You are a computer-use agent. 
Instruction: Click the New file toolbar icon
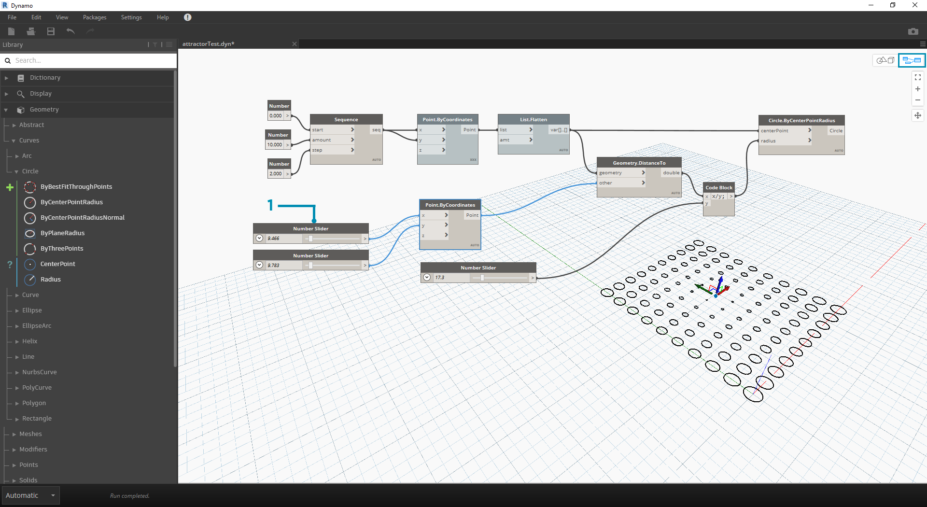(12, 31)
